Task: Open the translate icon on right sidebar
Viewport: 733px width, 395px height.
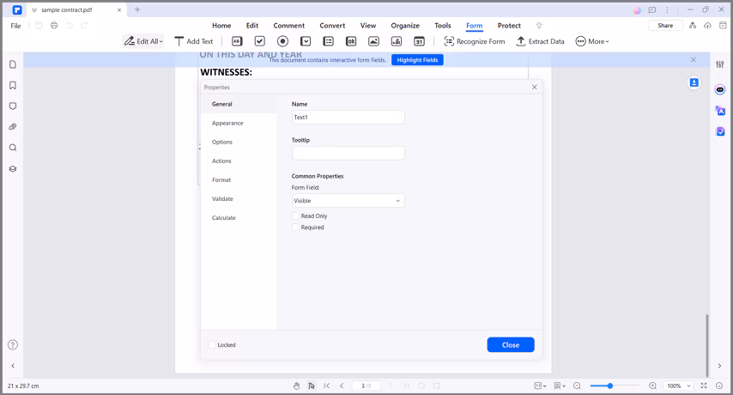Action: pos(720,111)
